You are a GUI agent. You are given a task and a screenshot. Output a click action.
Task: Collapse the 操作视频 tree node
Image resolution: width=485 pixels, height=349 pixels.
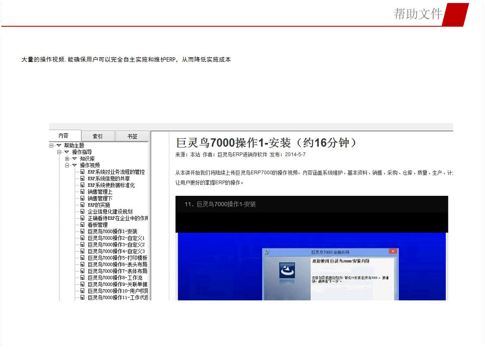67,165
